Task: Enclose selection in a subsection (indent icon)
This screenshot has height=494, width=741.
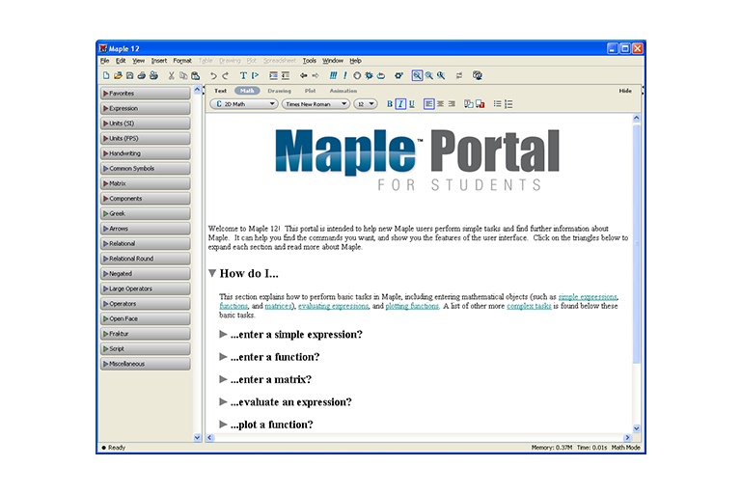Action: coord(273,75)
